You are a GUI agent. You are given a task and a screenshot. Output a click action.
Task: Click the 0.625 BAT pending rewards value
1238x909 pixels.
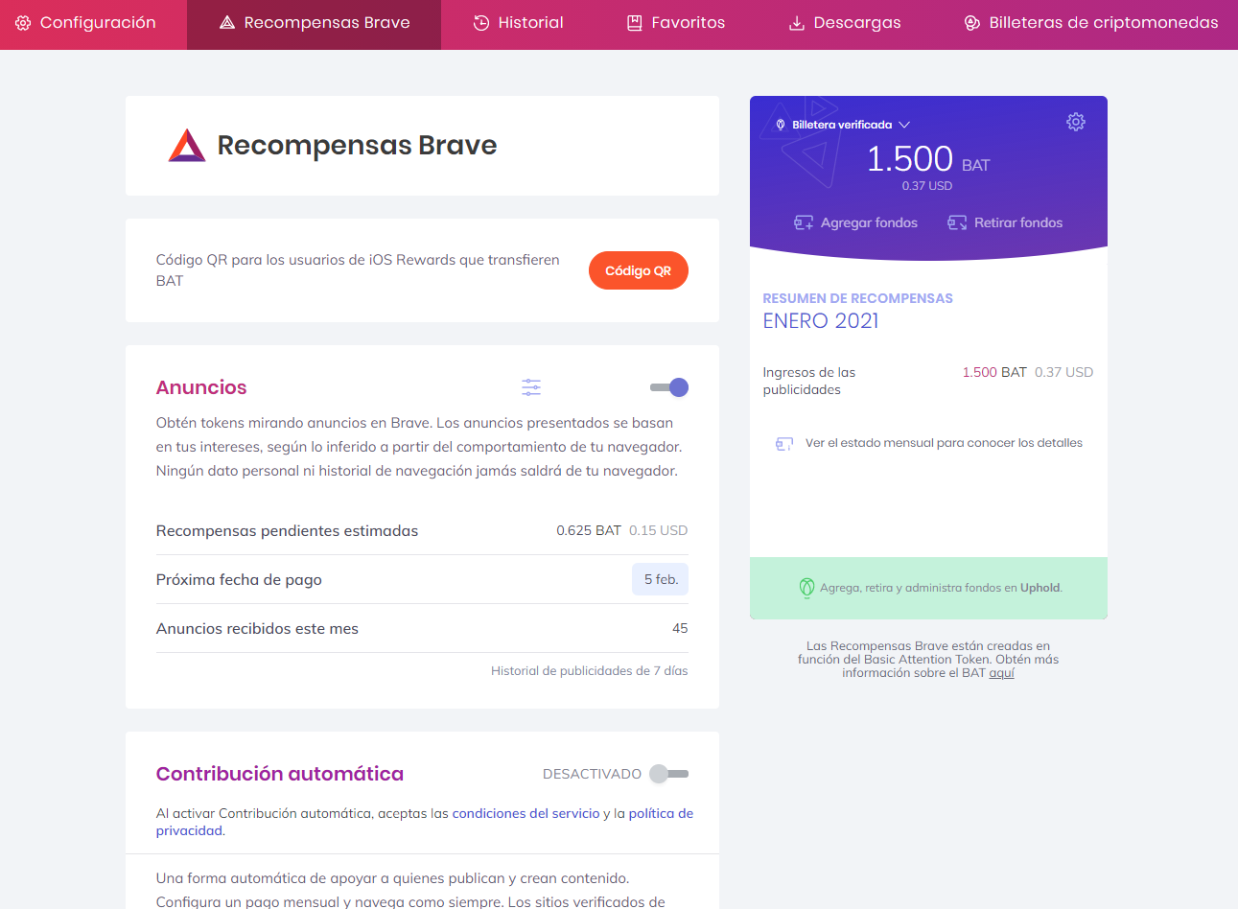589,530
